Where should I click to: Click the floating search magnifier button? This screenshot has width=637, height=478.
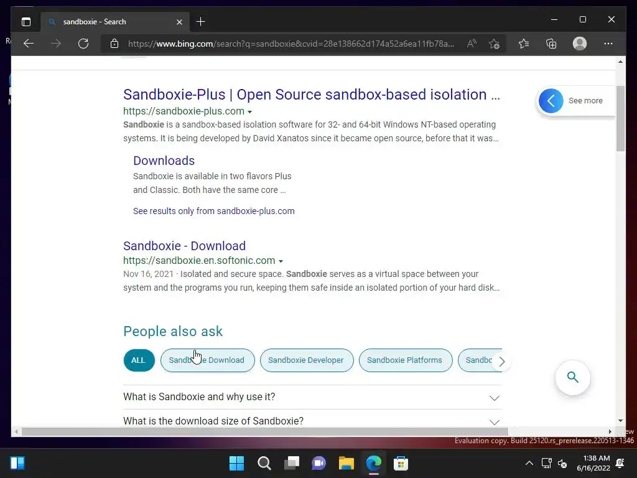pyautogui.click(x=572, y=377)
